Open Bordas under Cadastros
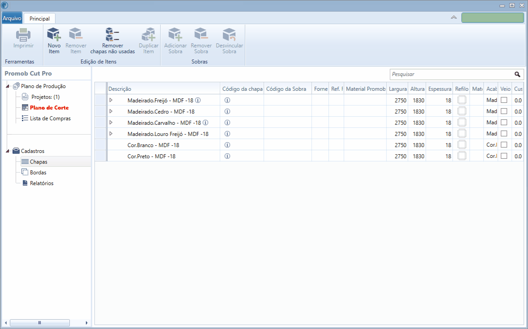Screen dimensions: 528x329 [38, 173]
